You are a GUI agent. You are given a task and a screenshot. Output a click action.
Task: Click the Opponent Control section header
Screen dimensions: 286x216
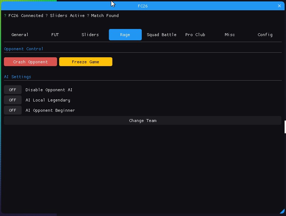[x=23, y=49]
